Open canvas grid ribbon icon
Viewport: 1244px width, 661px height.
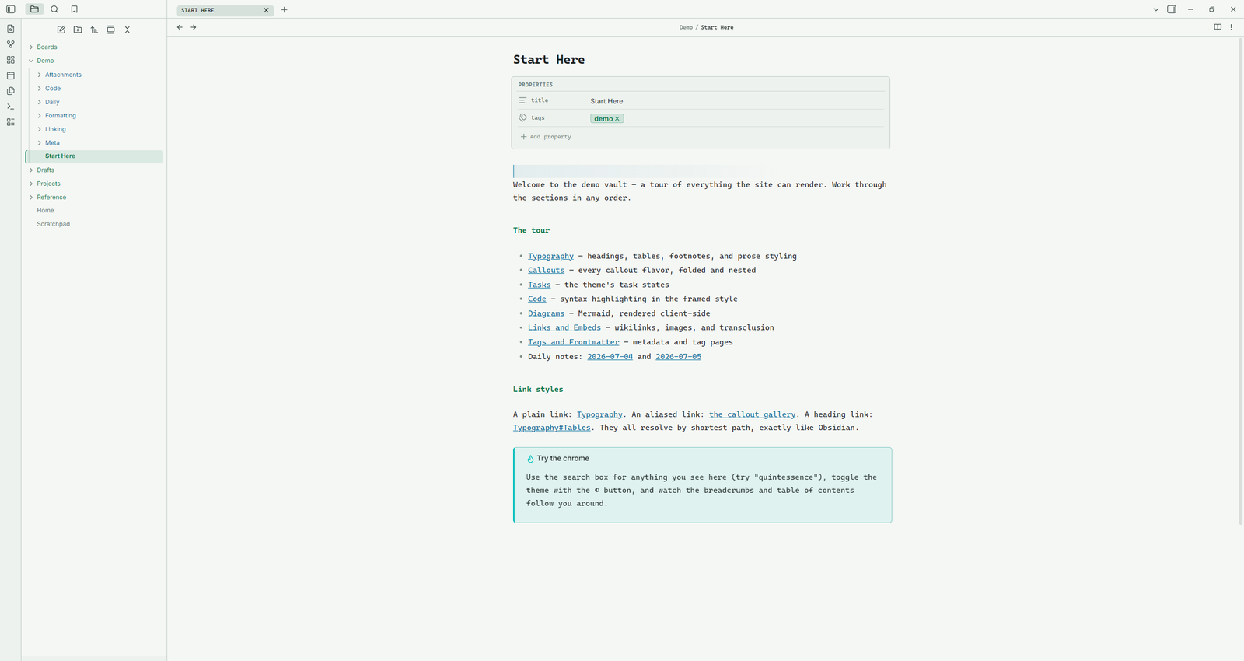(x=11, y=60)
